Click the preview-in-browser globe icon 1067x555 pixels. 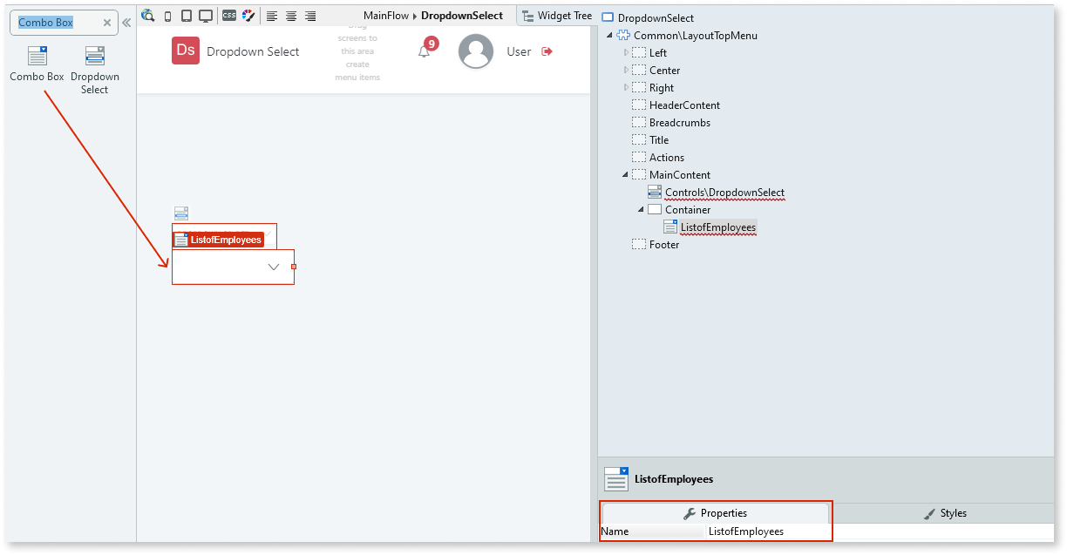point(147,15)
